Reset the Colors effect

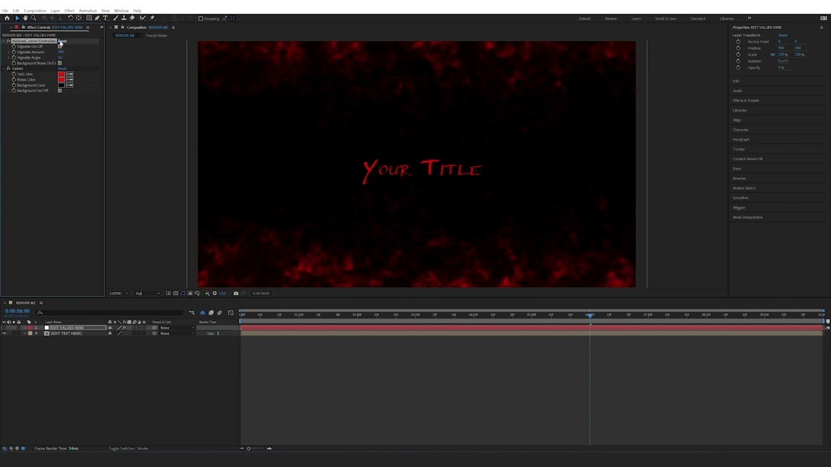pyautogui.click(x=62, y=68)
